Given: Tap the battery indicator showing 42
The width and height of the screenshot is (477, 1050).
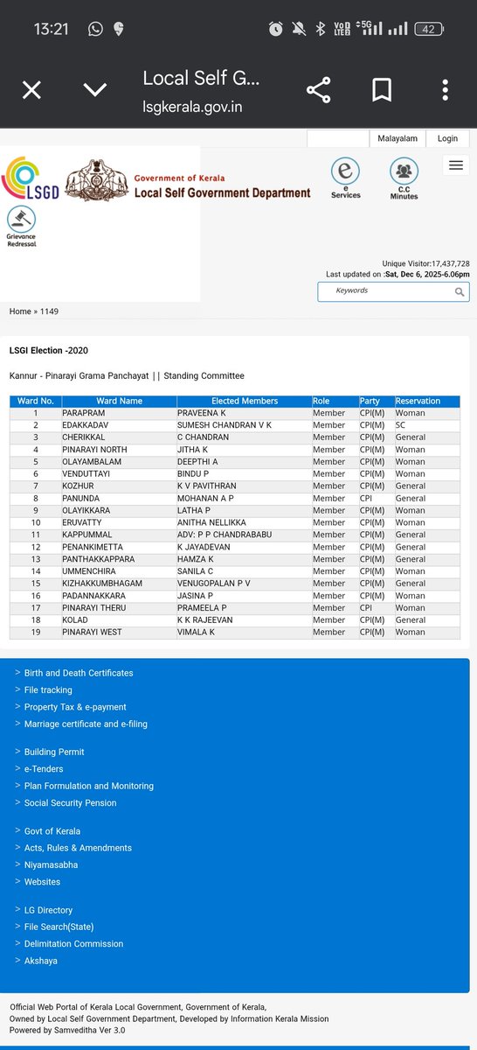Looking at the screenshot, I should point(430,29).
